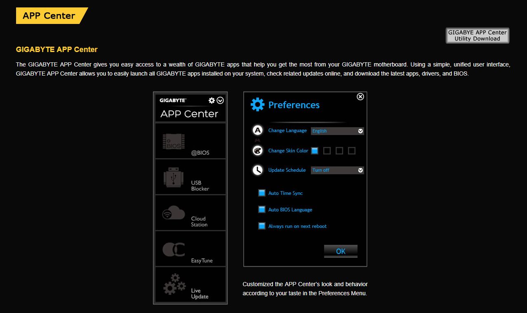Toggle the Auto BIOS Language checkbox

262,209
